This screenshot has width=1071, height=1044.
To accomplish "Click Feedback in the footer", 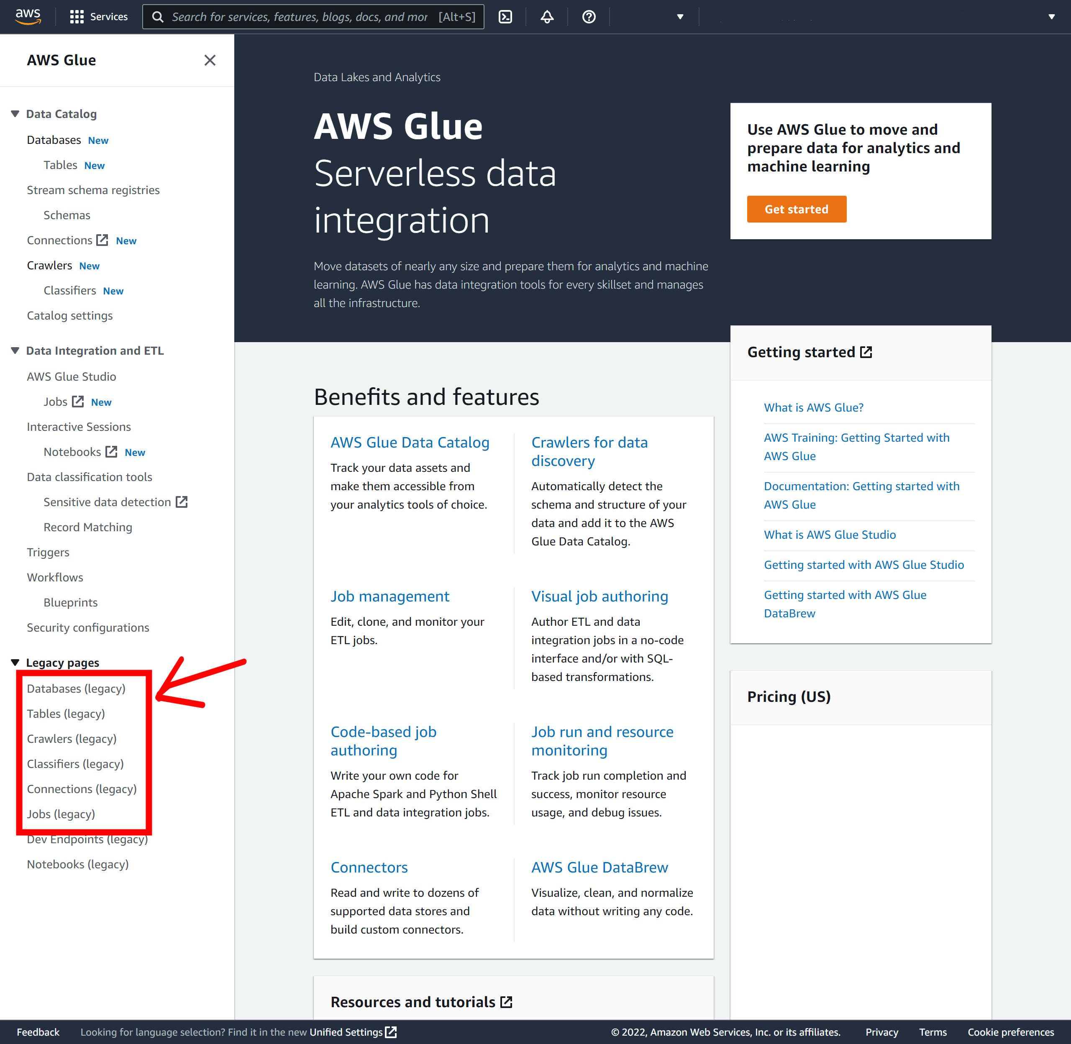I will tap(38, 1032).
